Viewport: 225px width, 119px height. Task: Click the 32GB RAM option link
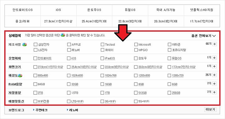coord(75,84)
